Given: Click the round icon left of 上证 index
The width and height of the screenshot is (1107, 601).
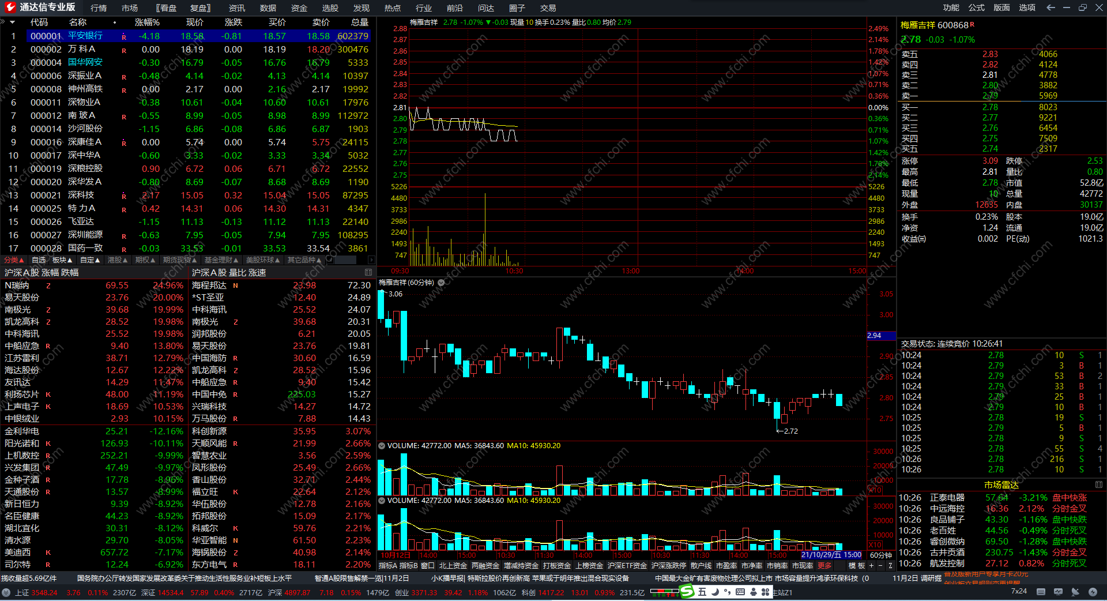Looking at the screenshot, I should [6, 592].
